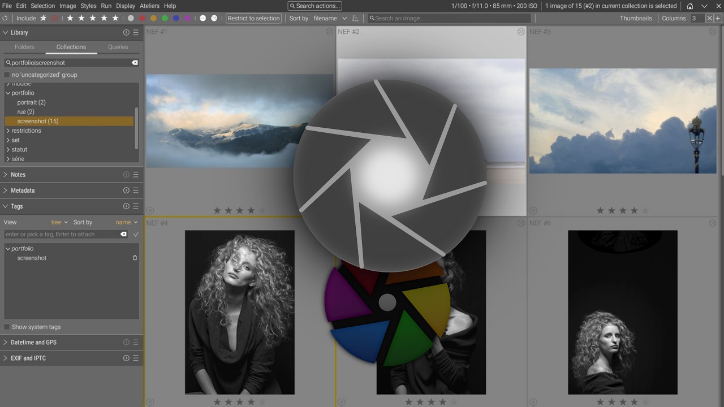This screenshot has width=724, height=407.
Task: Open the Metadata panel presets menu icon
Action: pyautogui.click(x=136, y=190)
